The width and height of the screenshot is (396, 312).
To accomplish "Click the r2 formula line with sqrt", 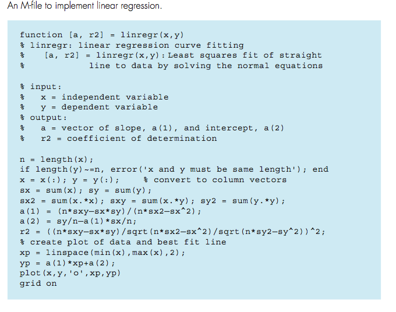I will click(x=172, y=232).
